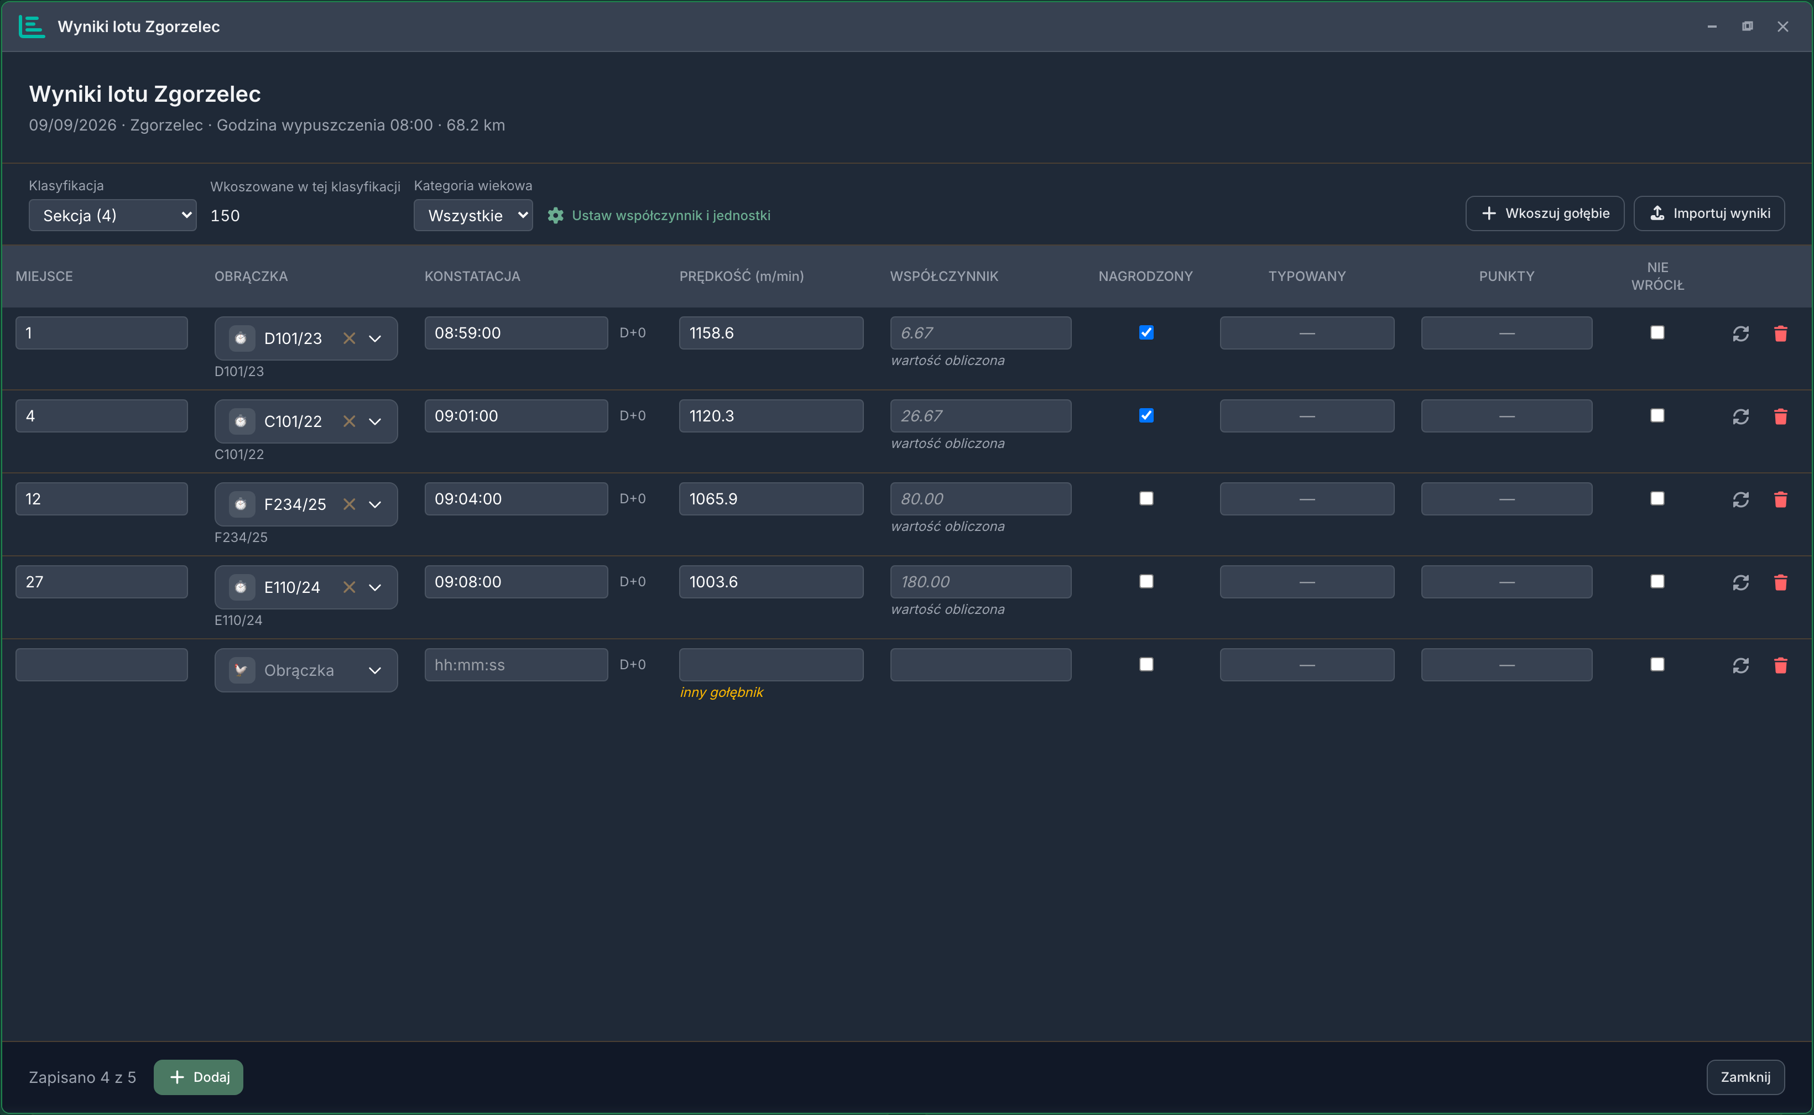Refresh the F234/25 result row
The image size is (1814, 1115).
click(x=1740, y=499)
